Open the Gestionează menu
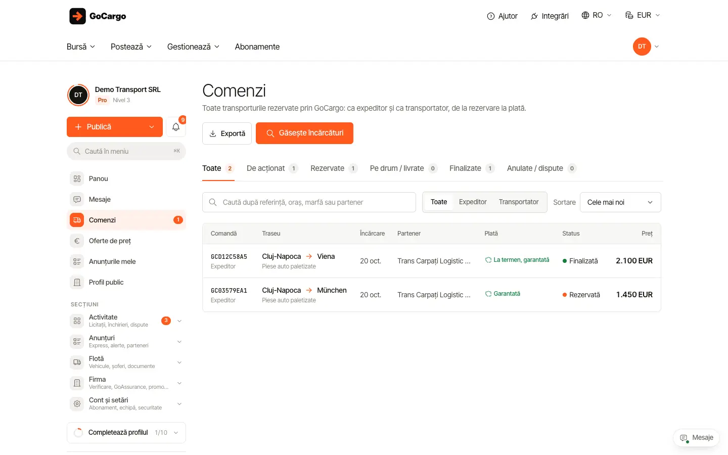 click(x=193, y=47)
